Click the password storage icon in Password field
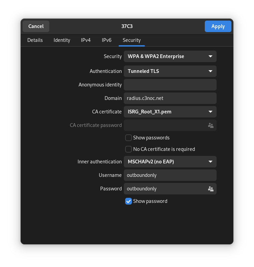The width and height of the screenshot is (254, 267). [x=210, y=189]
